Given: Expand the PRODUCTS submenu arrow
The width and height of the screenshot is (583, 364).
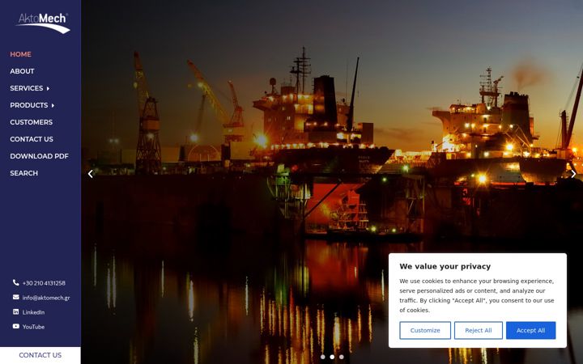Looking at the screenshot, I should (x=53, y=105).
